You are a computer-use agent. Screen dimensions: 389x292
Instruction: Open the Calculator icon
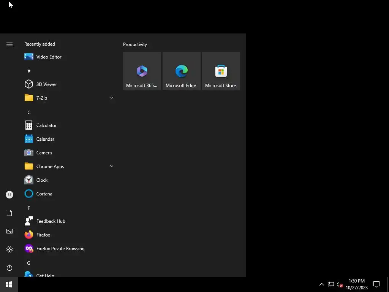29,125
